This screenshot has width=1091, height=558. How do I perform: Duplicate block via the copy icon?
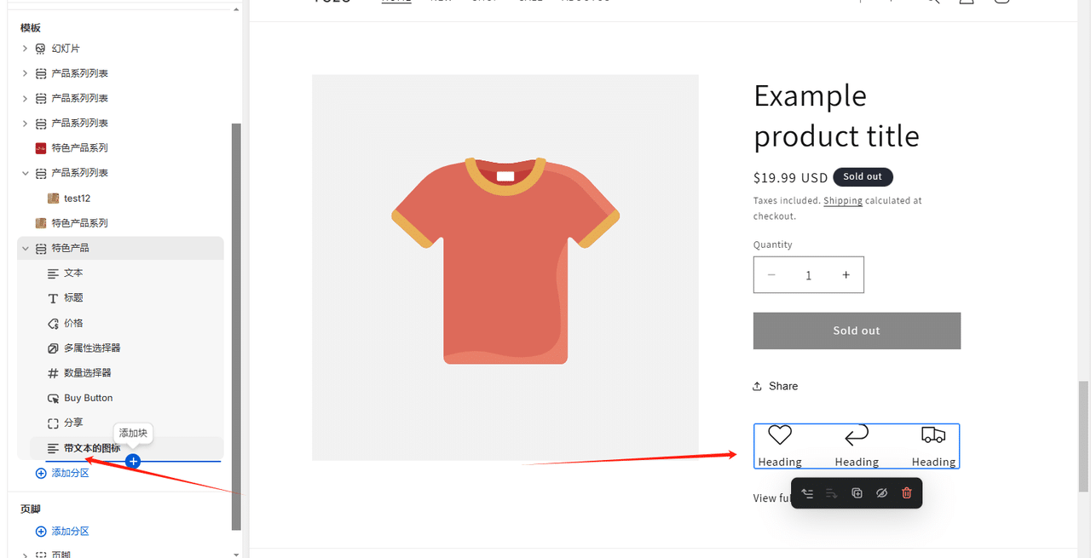click(857, 493)
